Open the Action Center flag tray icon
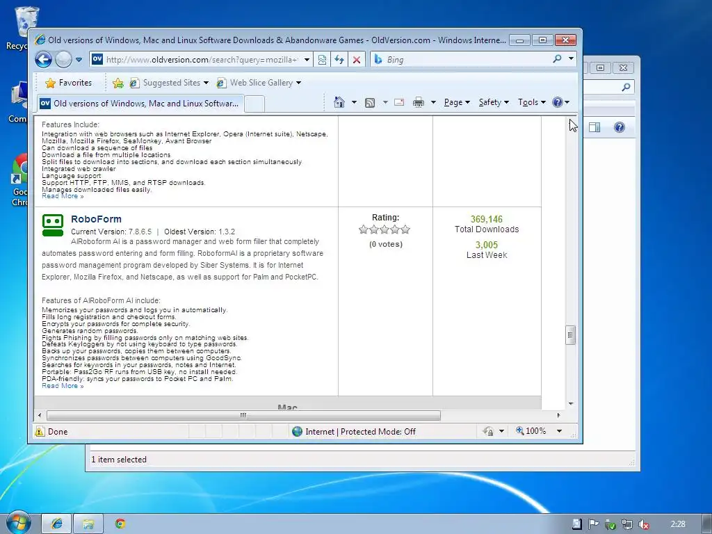Screen dimensions: 712x534 coord(594,524)
